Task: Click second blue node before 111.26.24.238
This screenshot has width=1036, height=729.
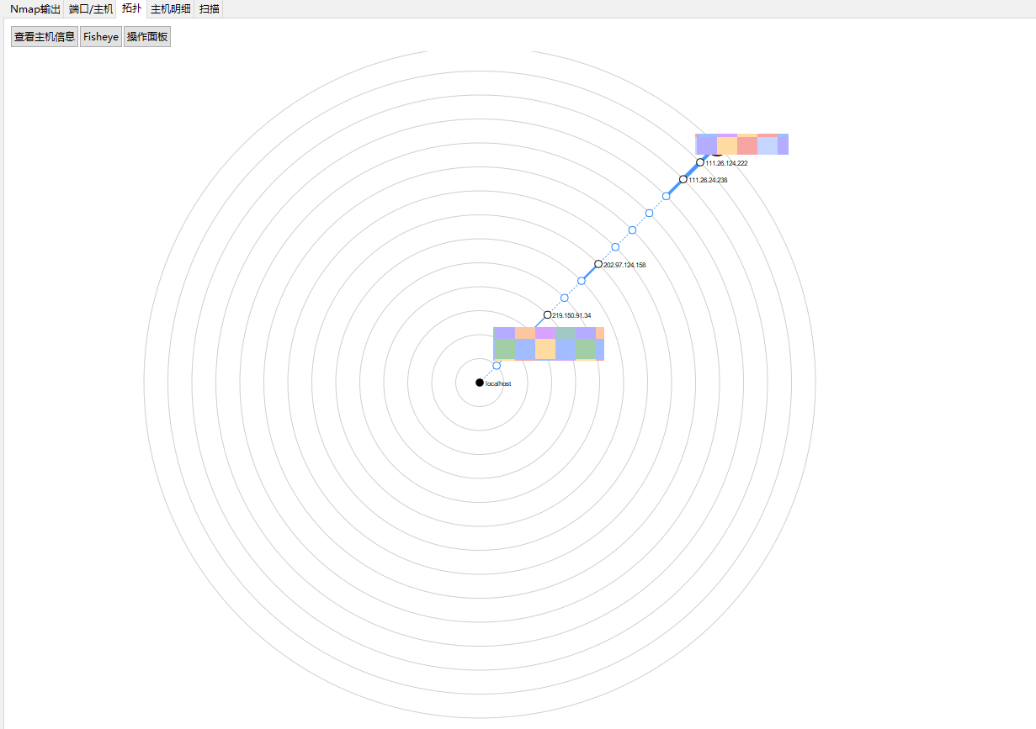Action: click(x=649, y=213)
